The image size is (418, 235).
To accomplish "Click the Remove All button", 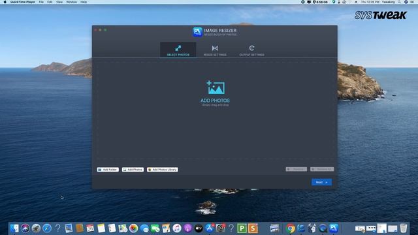I will [322, 169].
